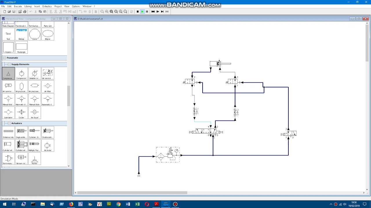Select the Vacuum suction nozzle component
371x208 pixels.
21,159
